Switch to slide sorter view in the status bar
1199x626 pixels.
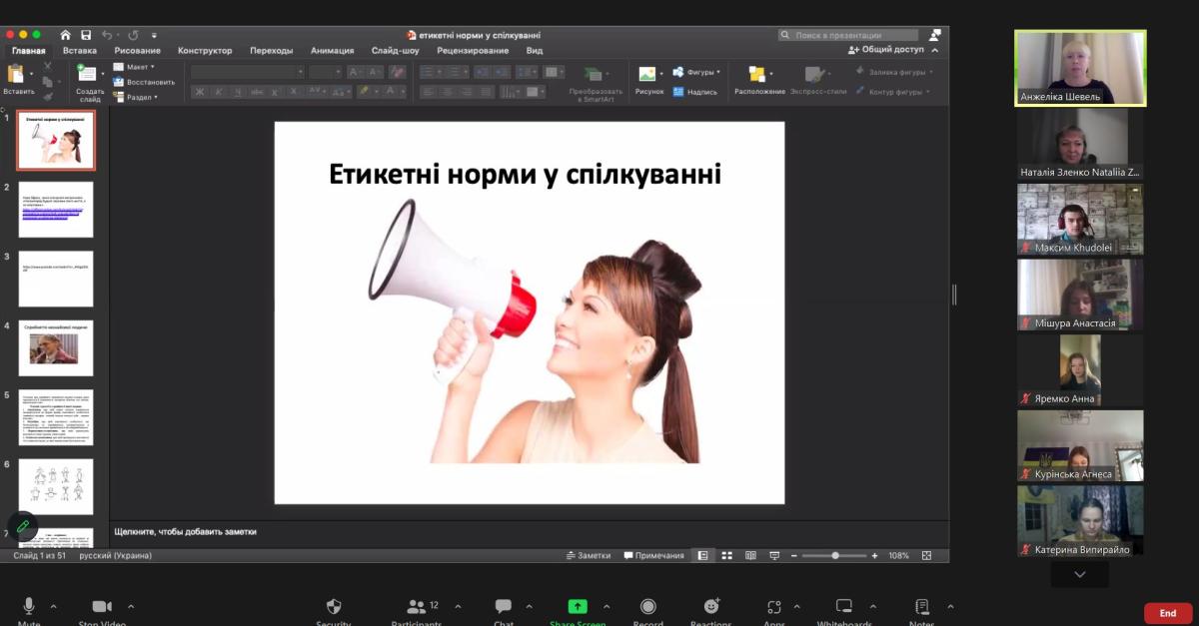[x=725, y=555]
